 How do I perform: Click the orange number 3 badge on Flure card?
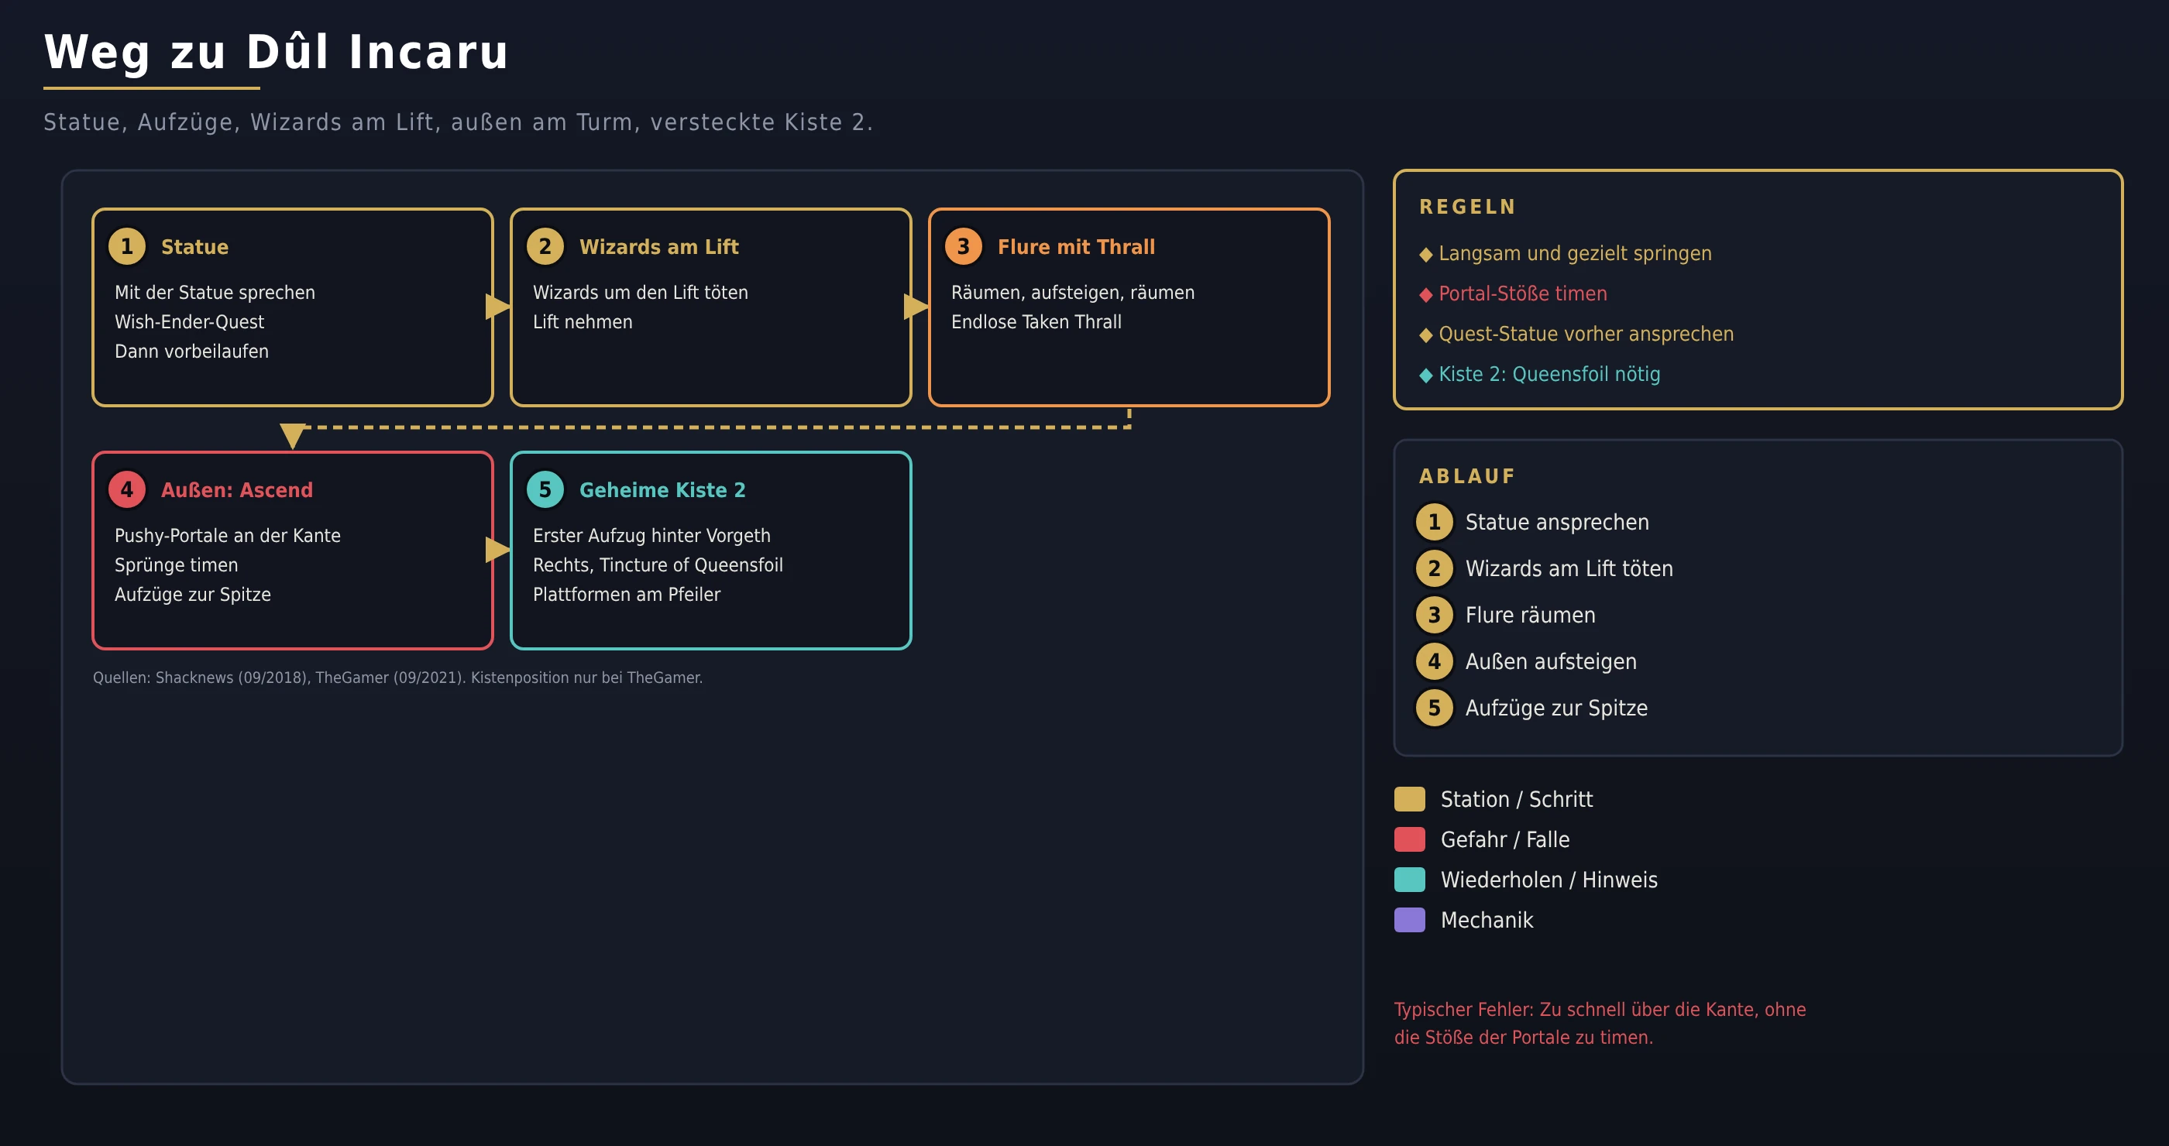pos(963,246)
